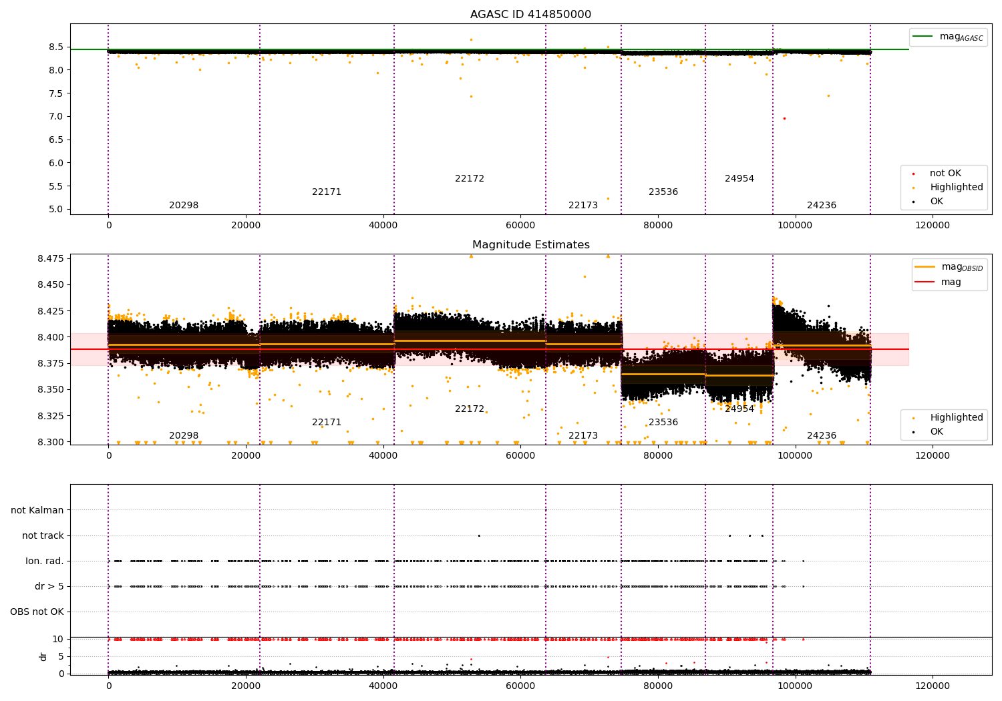Click the 10 tick label on the dr axis
Screen dimensions: 1002x701
tap(58, 640)
